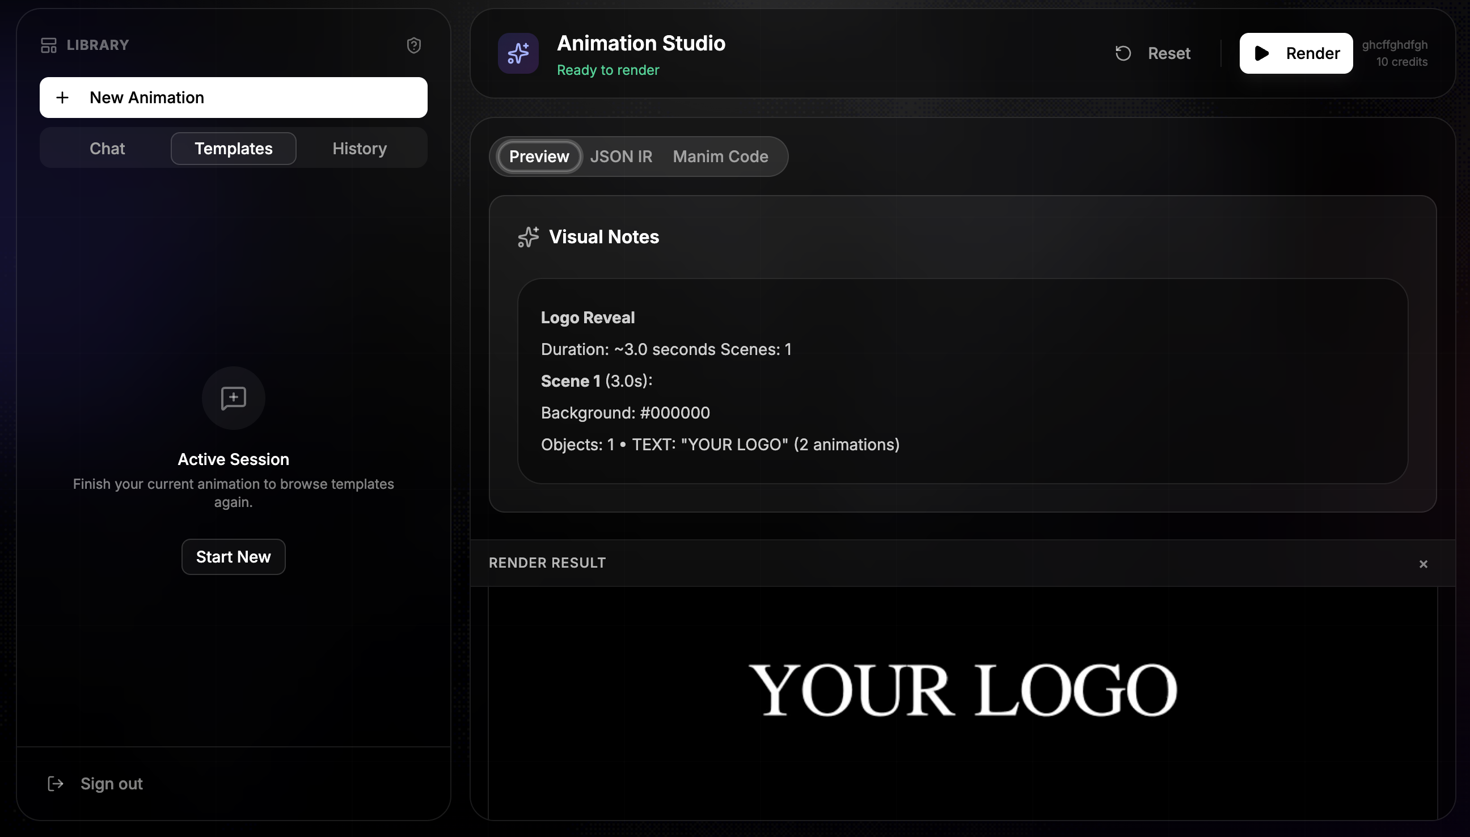Switch to the Chat tab

pyautogui.click(x=107, y=149)
